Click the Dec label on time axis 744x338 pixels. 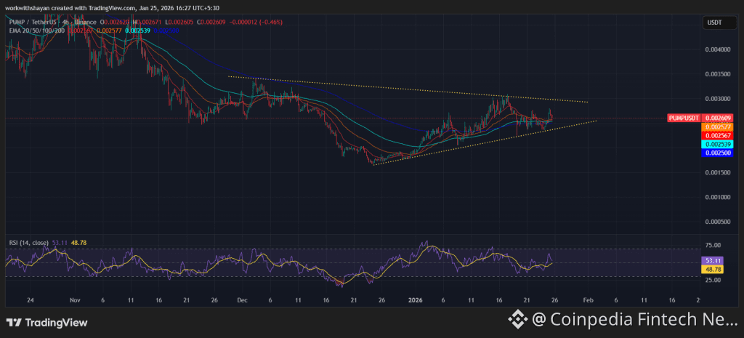point(242,299)
